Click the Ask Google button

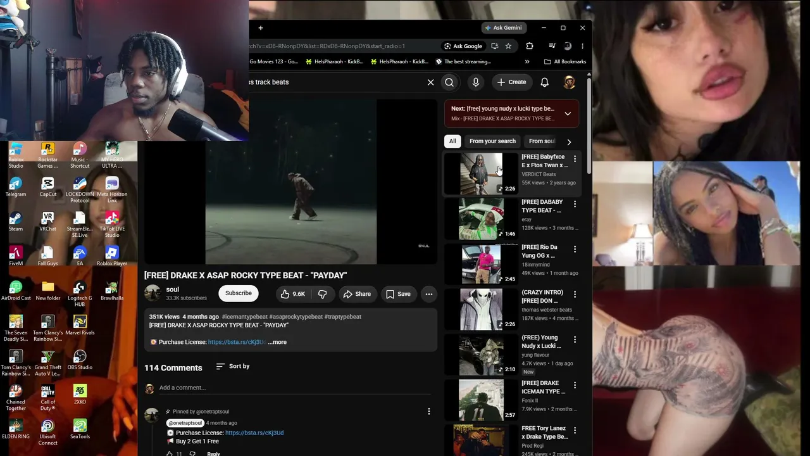pos(463,46)
